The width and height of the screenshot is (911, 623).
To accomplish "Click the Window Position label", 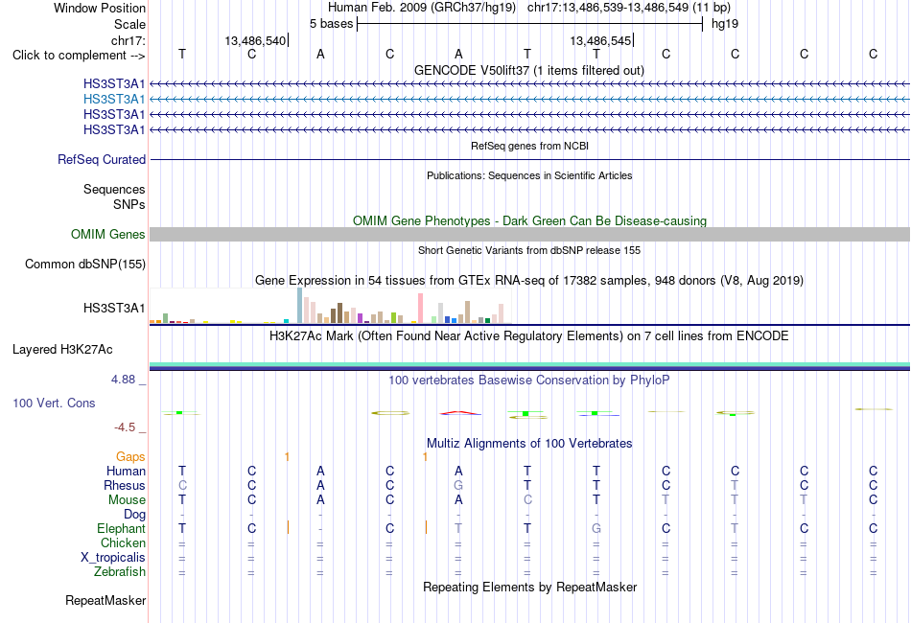I will 100,8.
